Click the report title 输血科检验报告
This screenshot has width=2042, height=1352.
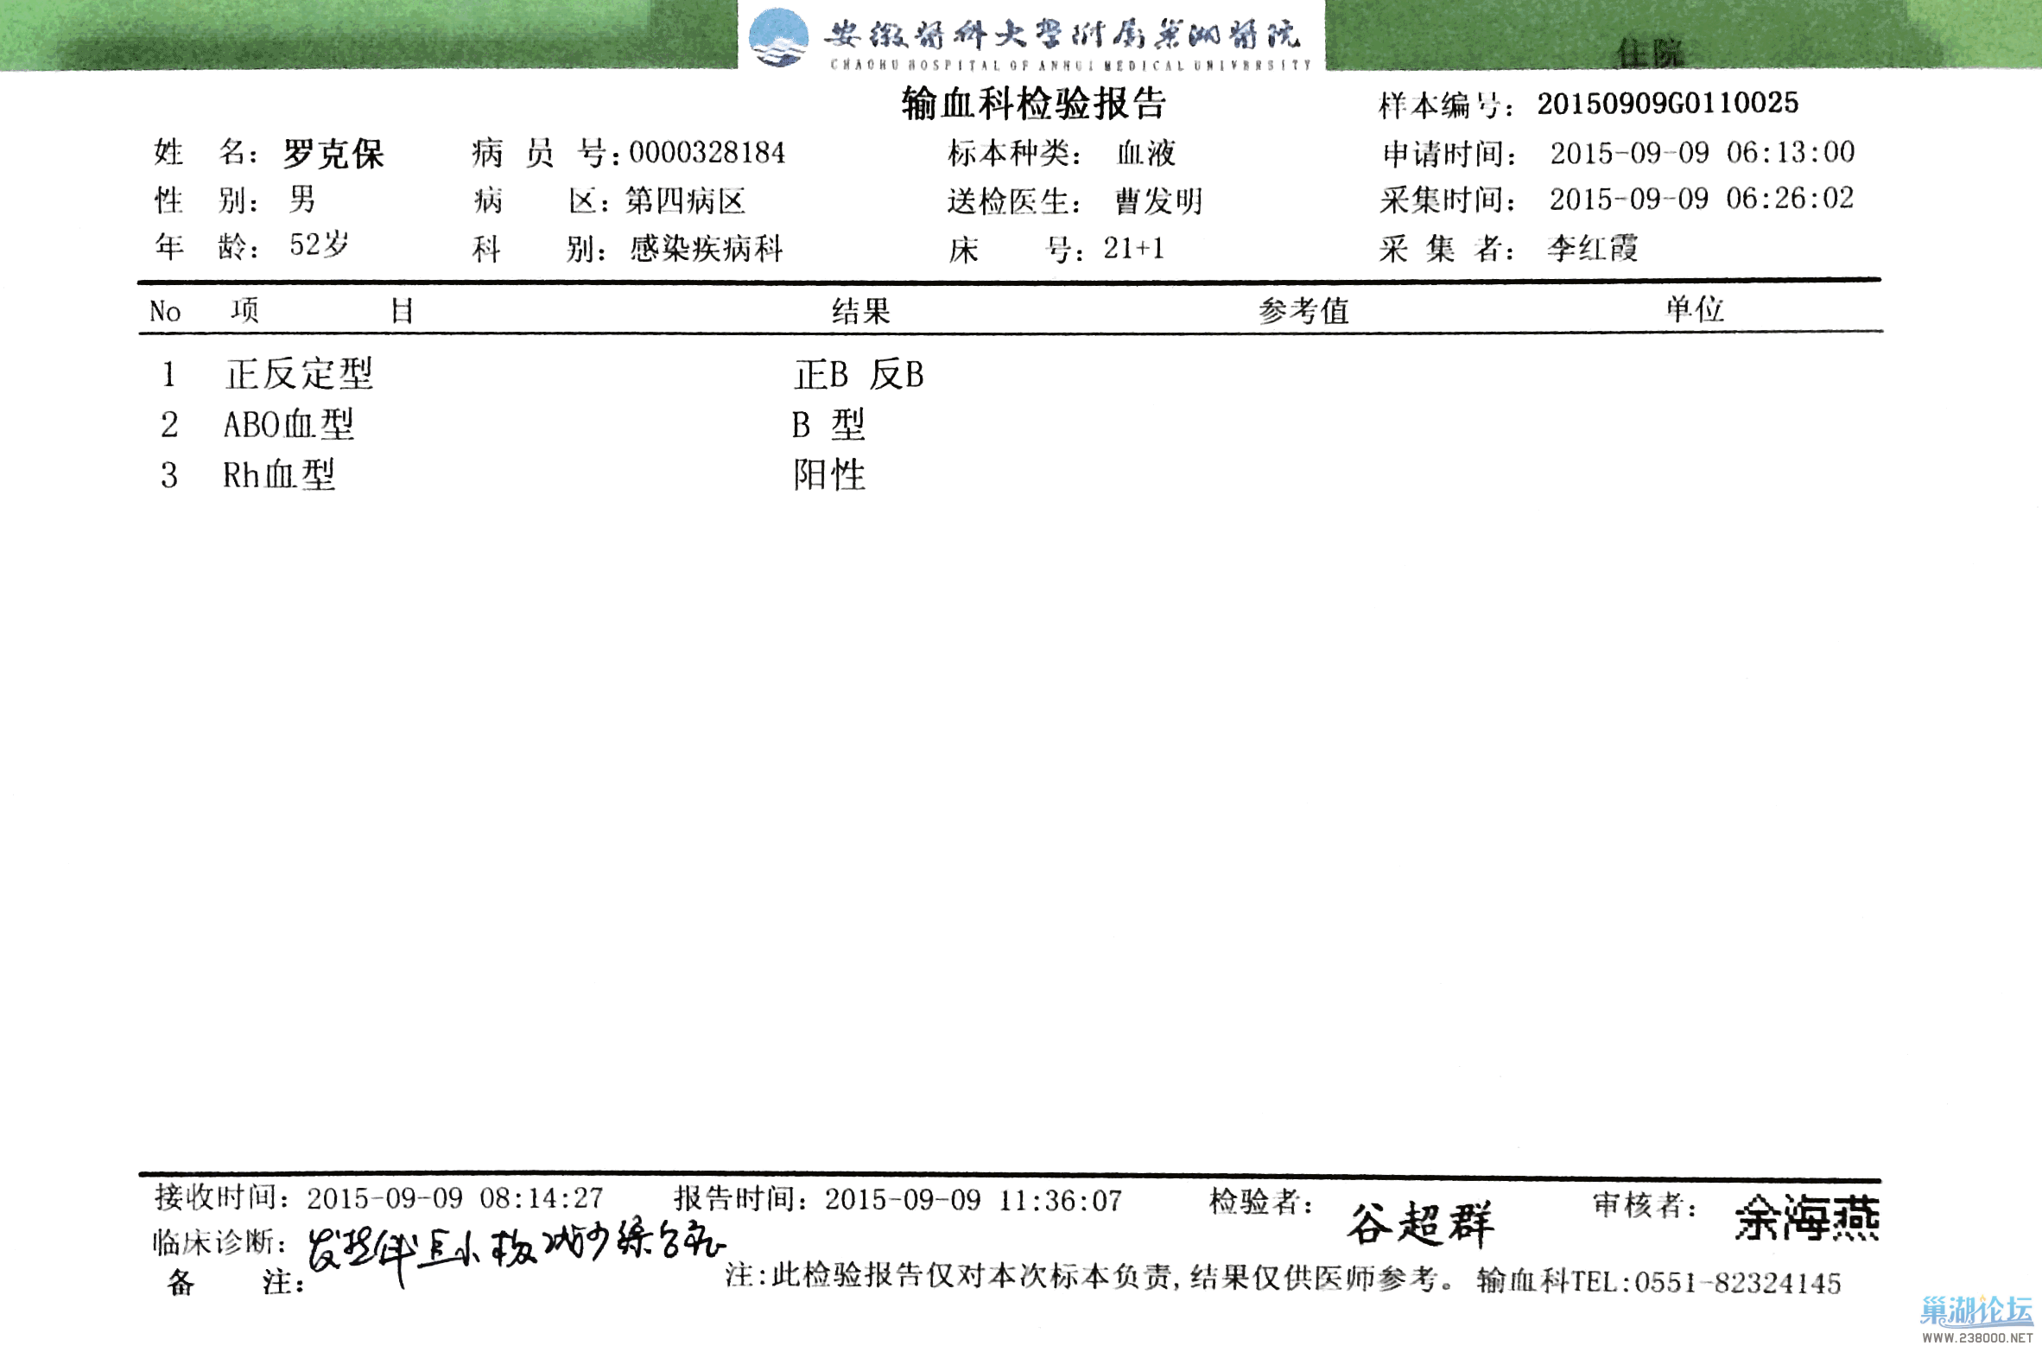[x=1033, y=104]
